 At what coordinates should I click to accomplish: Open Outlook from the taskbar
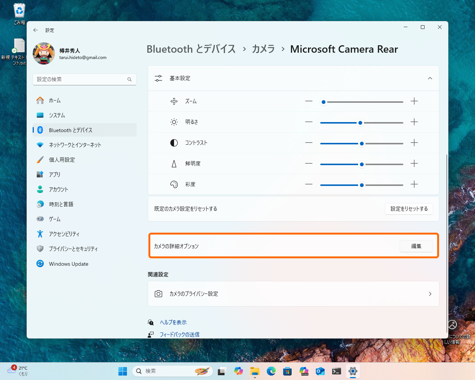(x=320, y=371)
